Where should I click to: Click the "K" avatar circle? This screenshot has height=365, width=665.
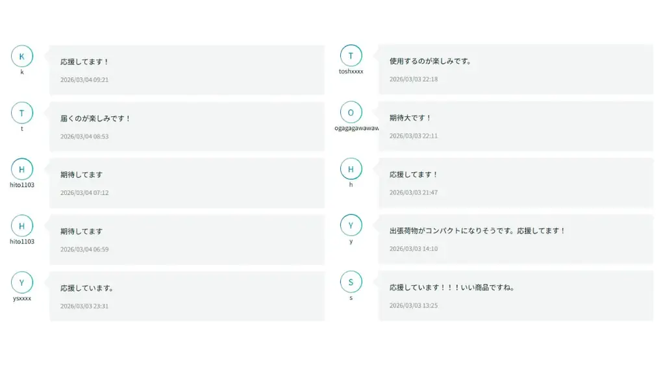(22, 57)
